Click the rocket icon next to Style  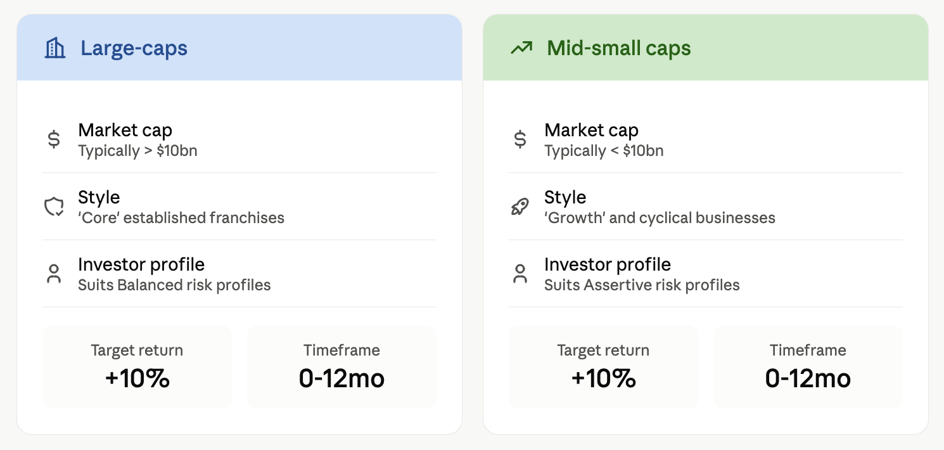pos(520,207)
